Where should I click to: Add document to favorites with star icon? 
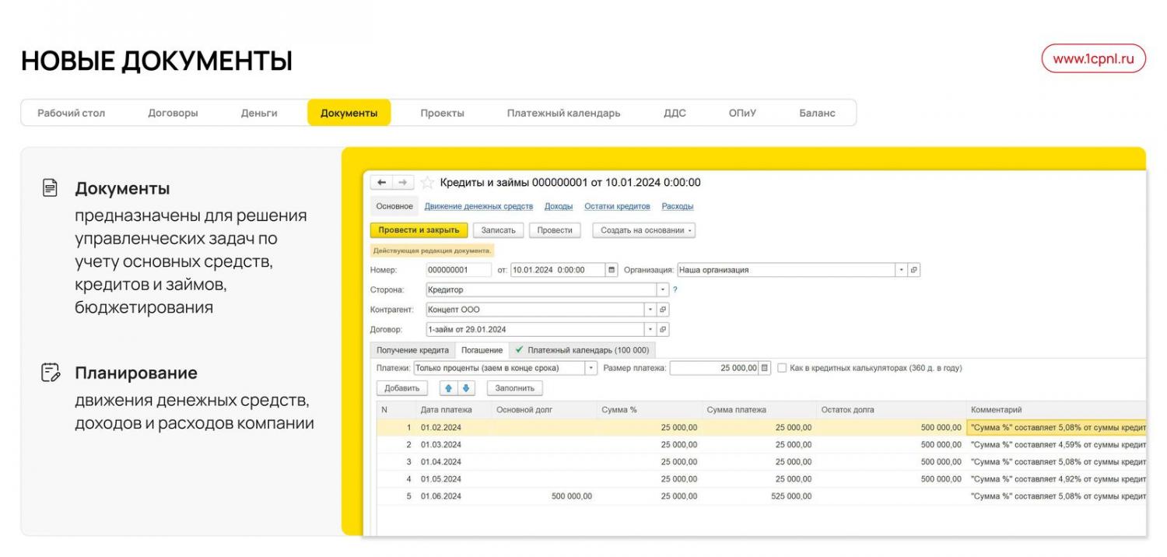click(426, 183)
